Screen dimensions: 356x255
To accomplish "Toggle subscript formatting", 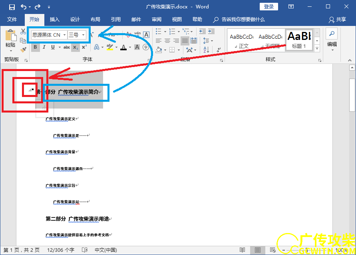I will click(75, 47).
